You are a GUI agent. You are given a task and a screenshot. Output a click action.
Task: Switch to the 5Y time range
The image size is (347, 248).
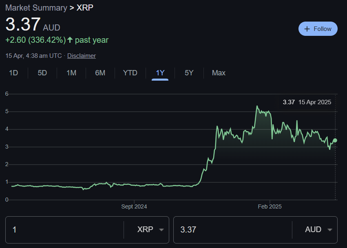(189, 73)
